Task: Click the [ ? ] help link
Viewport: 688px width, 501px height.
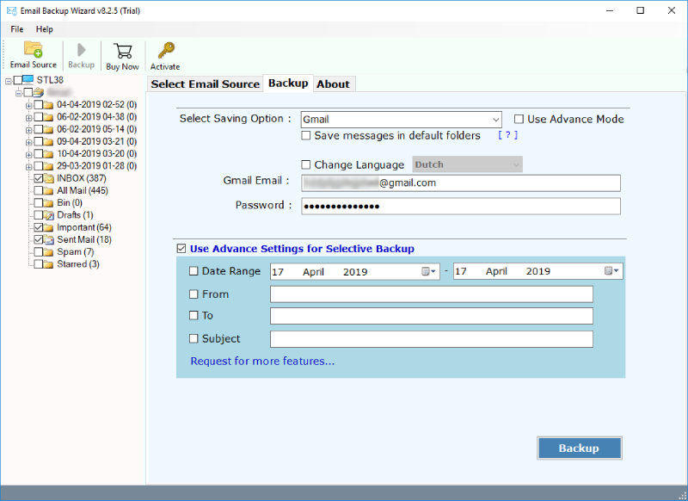Action: tap(507, 136)
